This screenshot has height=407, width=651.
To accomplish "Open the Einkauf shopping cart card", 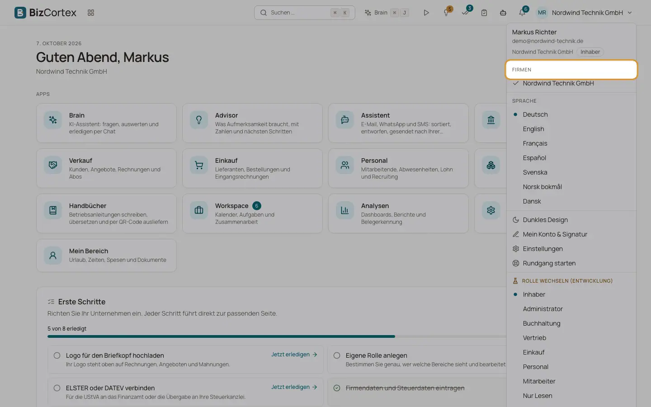I will click(x=252, y=168).
